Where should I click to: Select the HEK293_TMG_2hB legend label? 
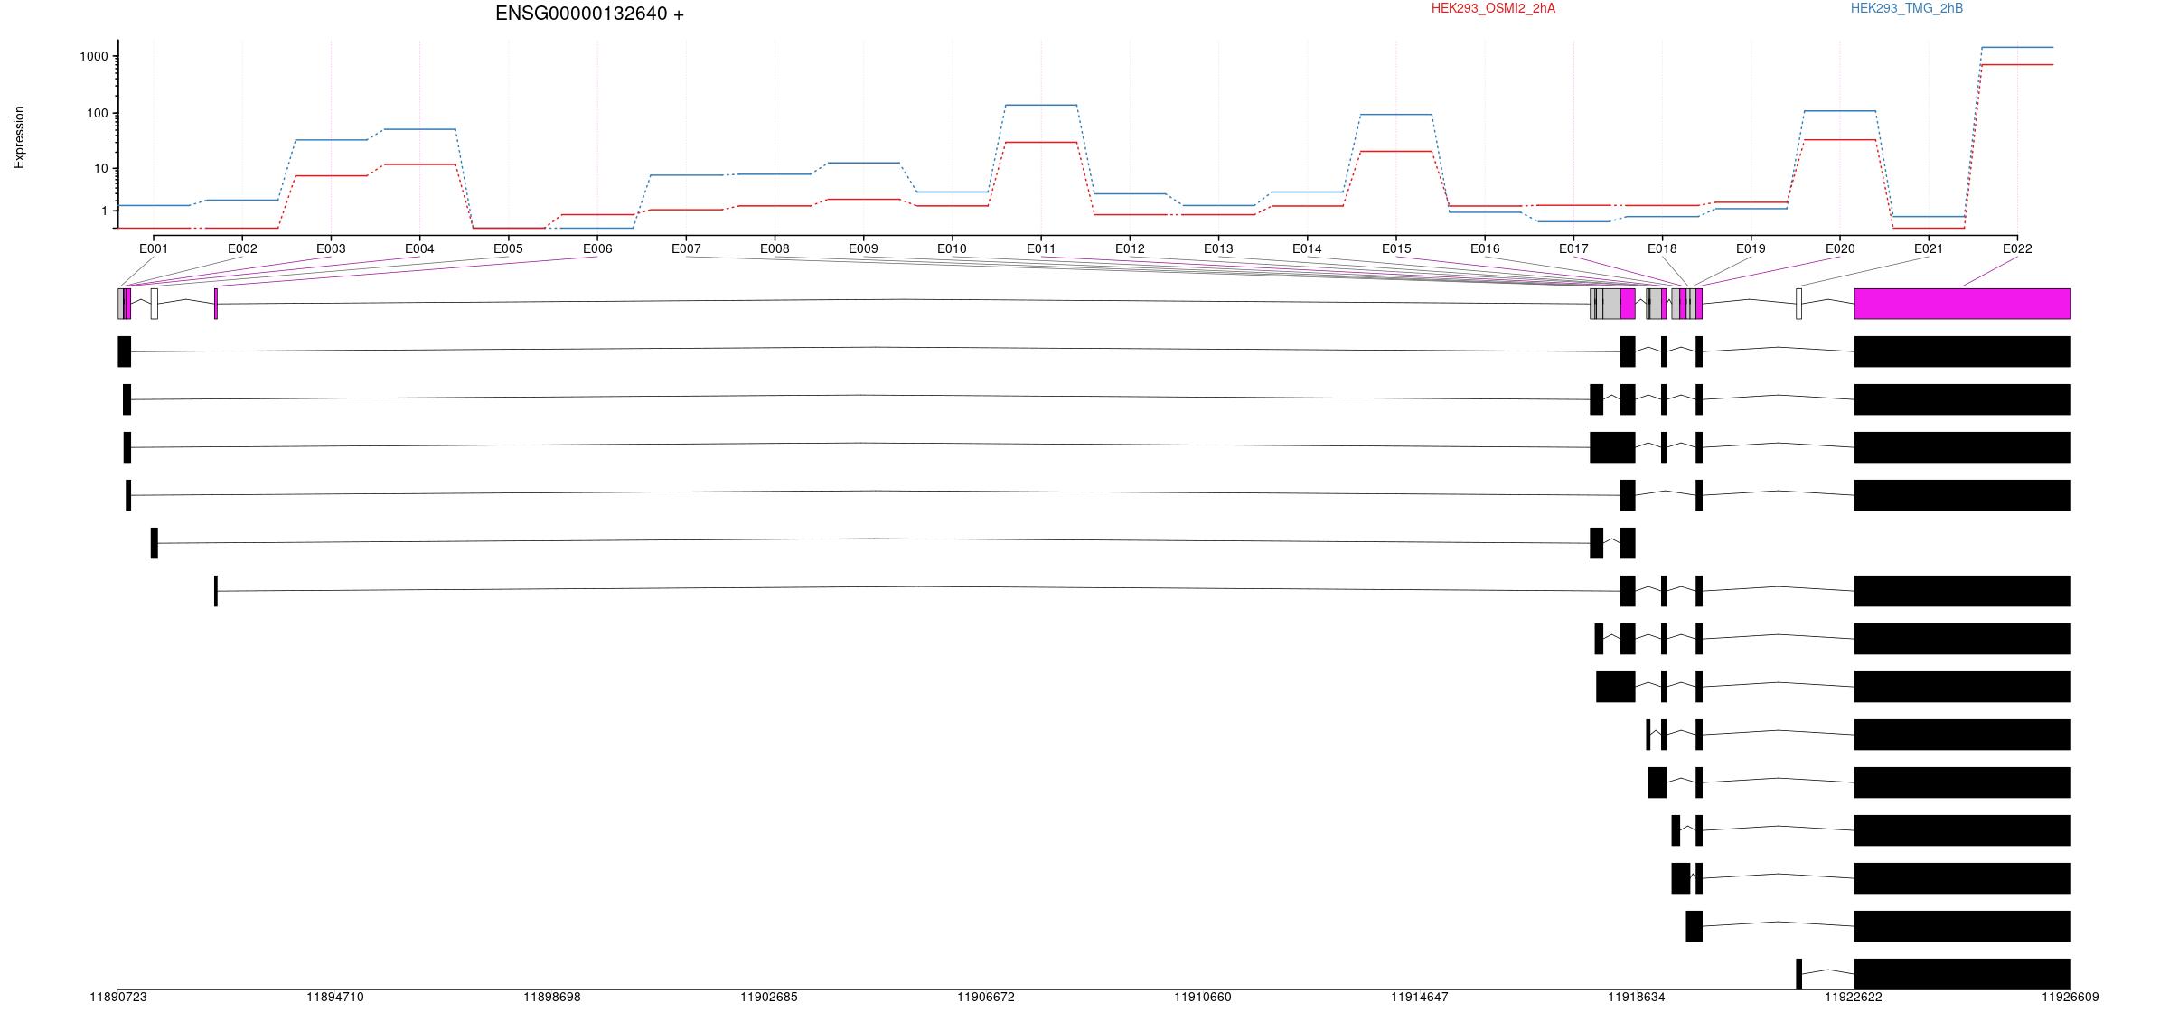1907,8
